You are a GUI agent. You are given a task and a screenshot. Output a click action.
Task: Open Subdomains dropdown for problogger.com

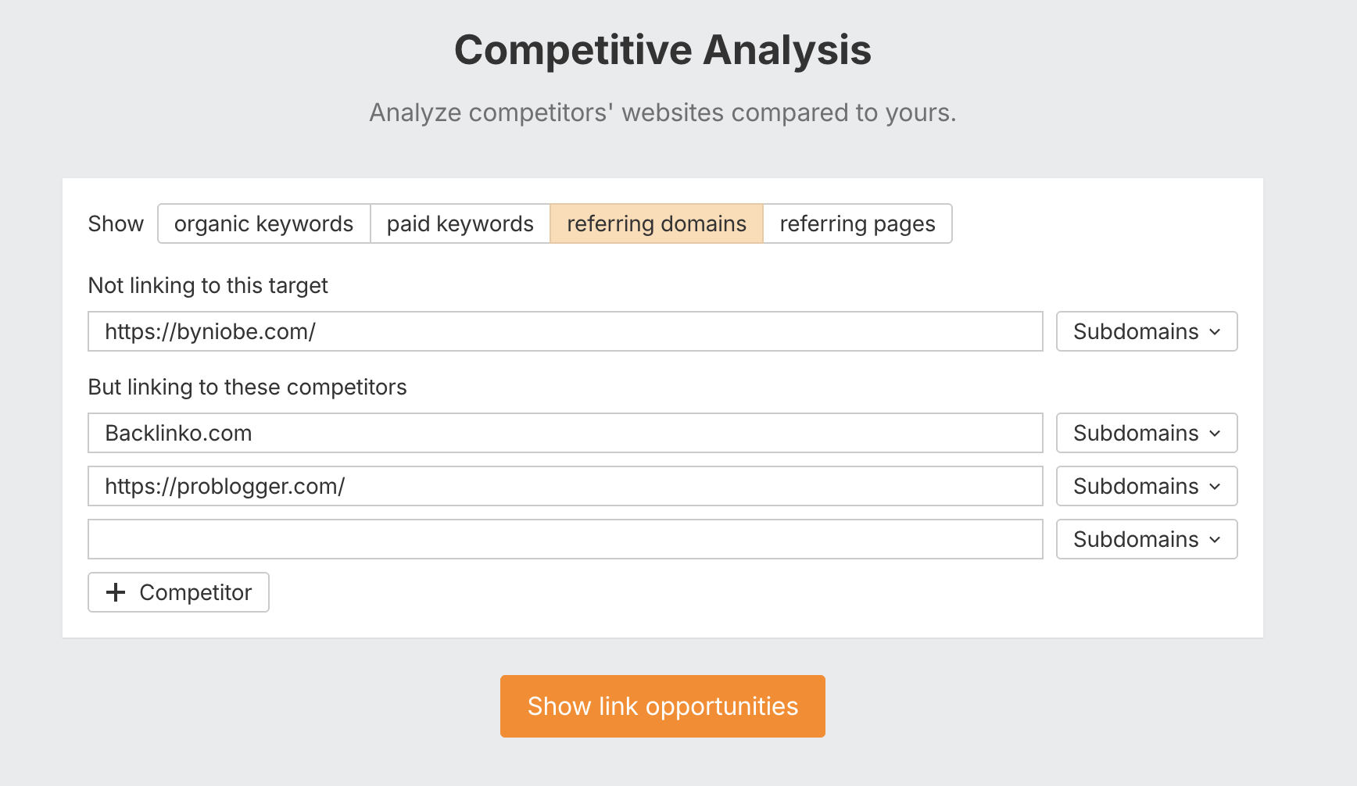1146,487
